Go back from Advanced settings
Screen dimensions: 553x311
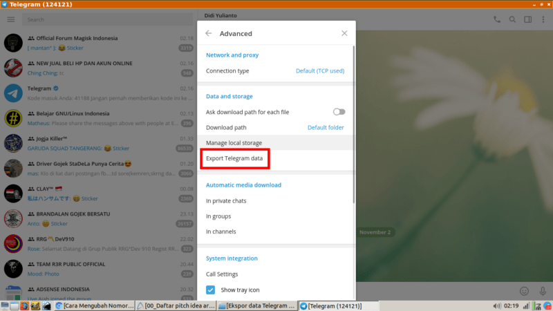tap(209, 33)
